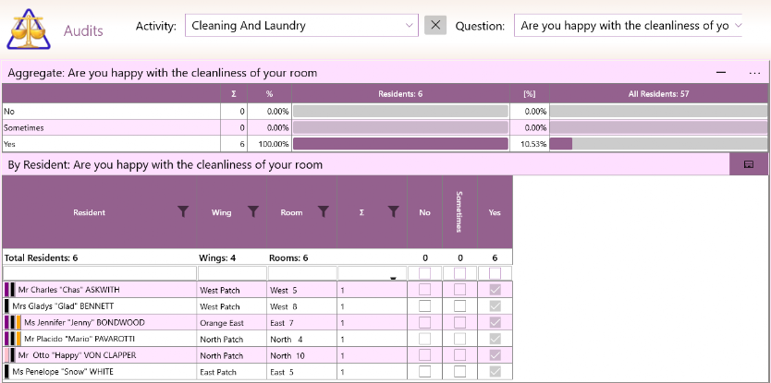Select resident Mr Otto "Happy" VON CLAPPER

[x=78, y=355]
